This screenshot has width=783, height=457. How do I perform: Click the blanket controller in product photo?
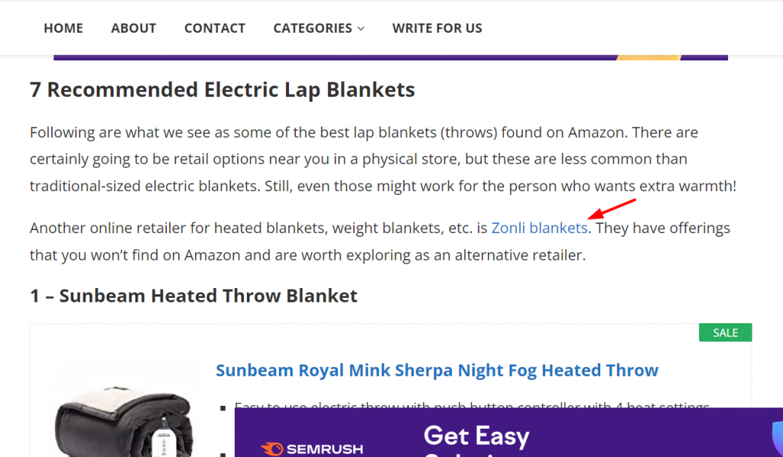click(x=164, y=436)
